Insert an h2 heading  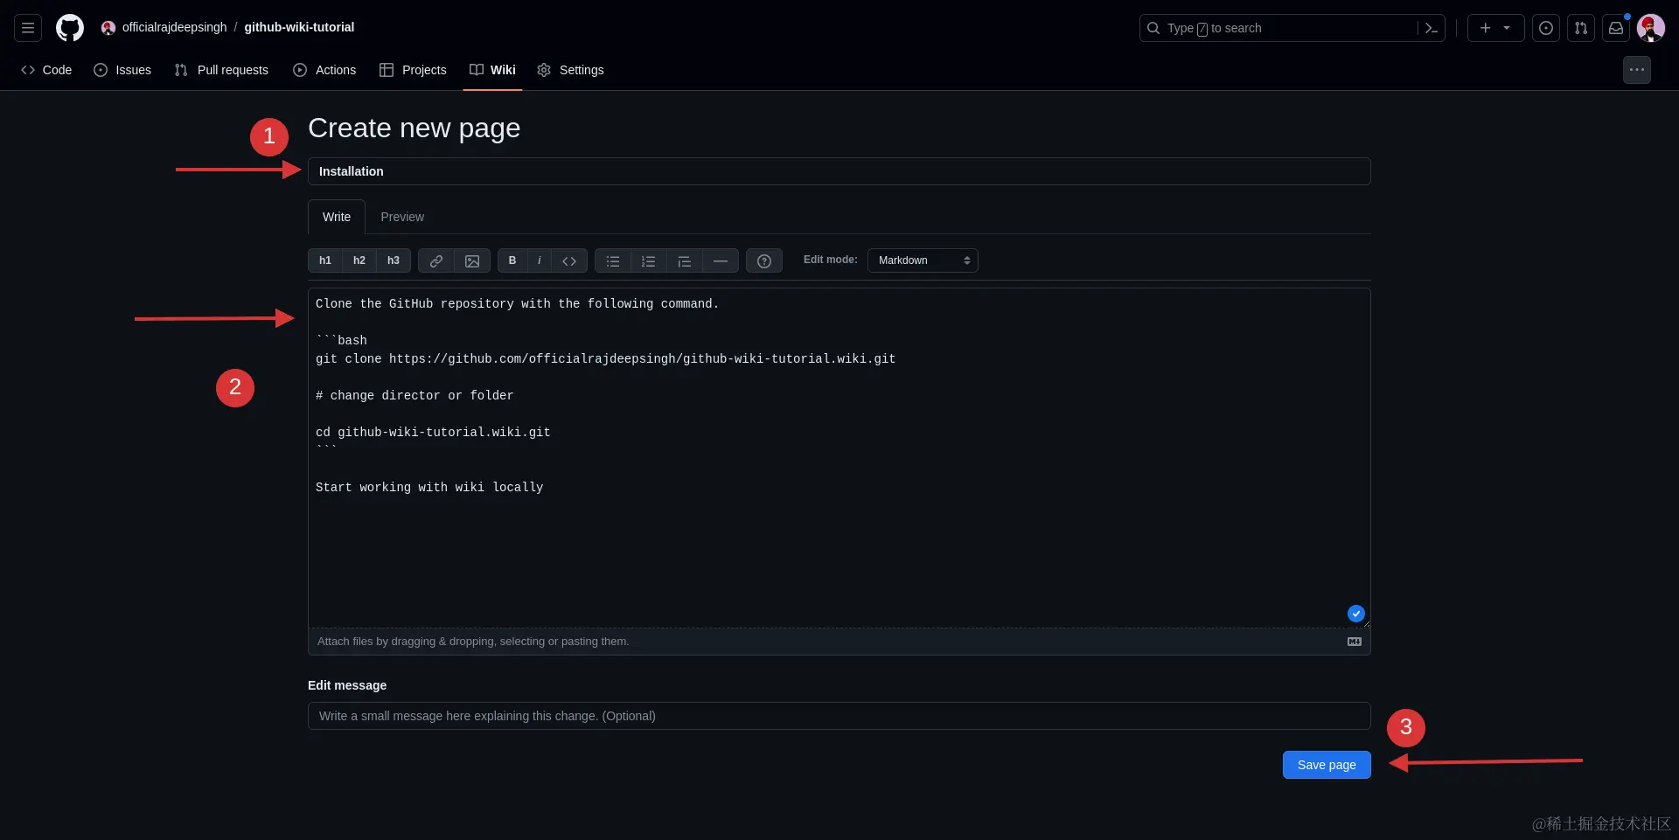[x=359, y=260]
